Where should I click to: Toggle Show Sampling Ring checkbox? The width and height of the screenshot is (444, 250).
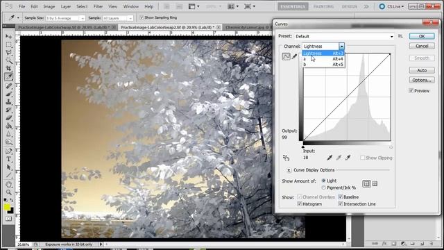point(142,17)
